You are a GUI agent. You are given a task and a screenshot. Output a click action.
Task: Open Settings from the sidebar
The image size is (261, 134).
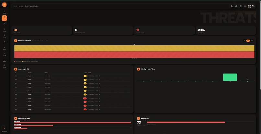[4, 66]
